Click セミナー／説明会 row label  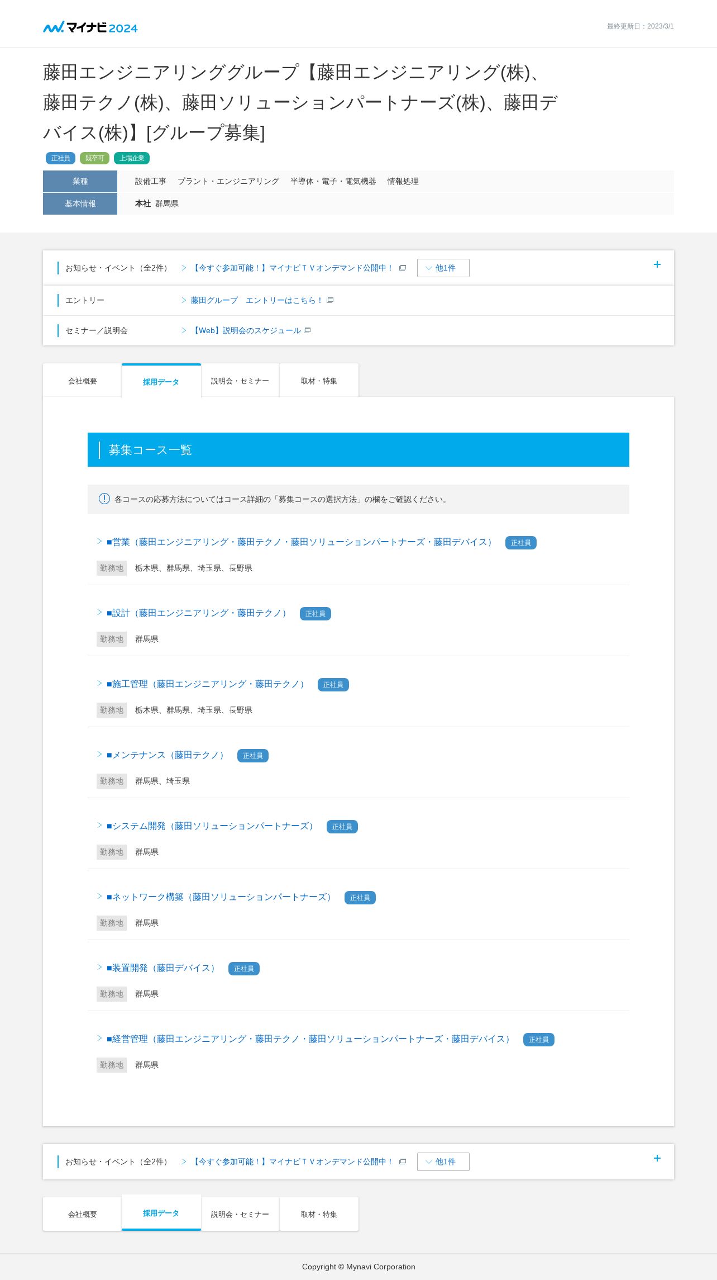pyautogui.click(x=97, y=331)
